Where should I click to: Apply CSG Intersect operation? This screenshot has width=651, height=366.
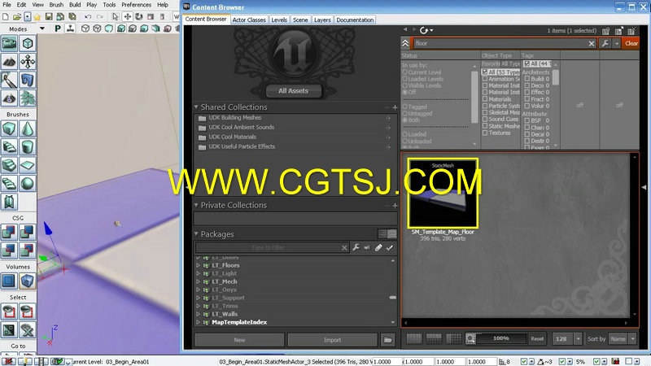click(x=9, y=251)
